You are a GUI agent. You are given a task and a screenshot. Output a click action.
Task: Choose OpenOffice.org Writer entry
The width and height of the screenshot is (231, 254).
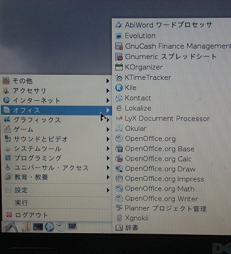pyautogui.click(x=161, y=199)
